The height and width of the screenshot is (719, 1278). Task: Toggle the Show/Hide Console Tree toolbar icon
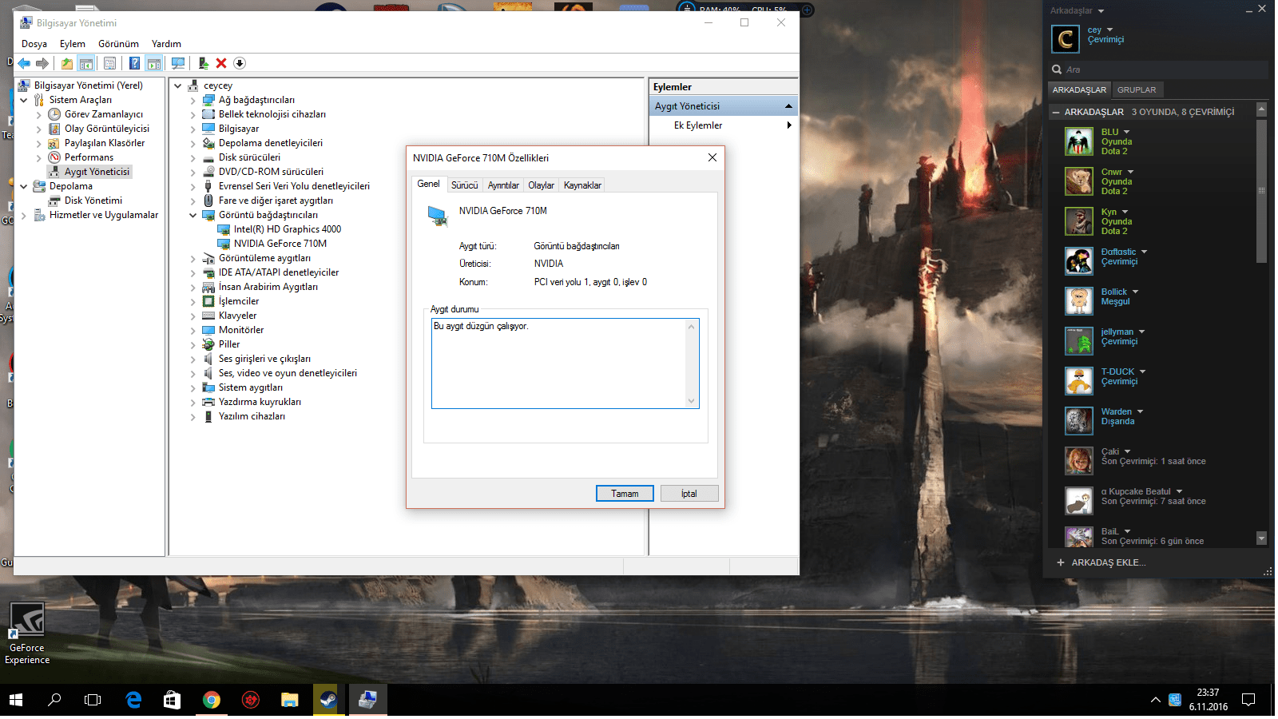pos(86,63)
